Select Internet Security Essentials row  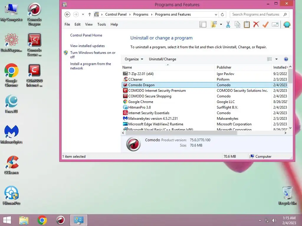205,113
